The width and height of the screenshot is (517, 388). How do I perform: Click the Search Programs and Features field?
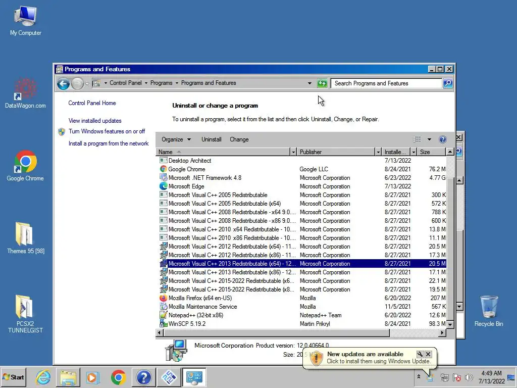(x=386, y=83)
